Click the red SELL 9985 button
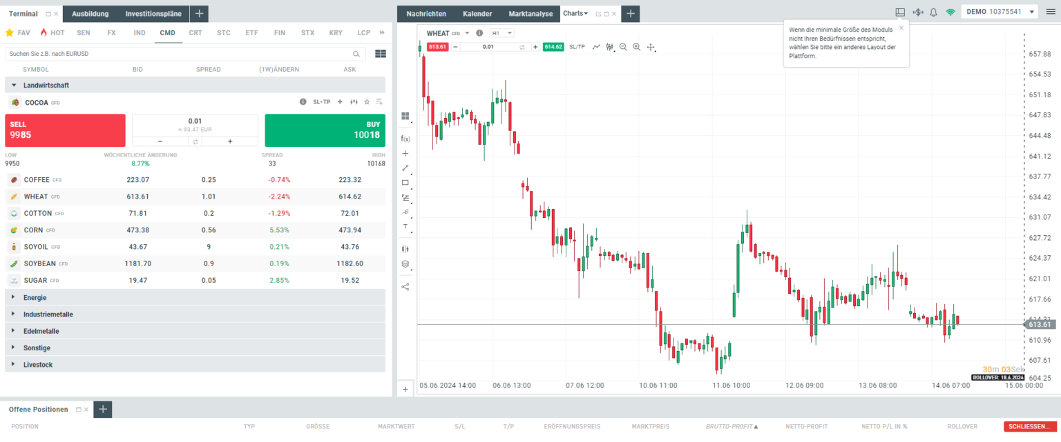Image resolution: width=1061 pixels, height=442 pixels. (65, 130)
